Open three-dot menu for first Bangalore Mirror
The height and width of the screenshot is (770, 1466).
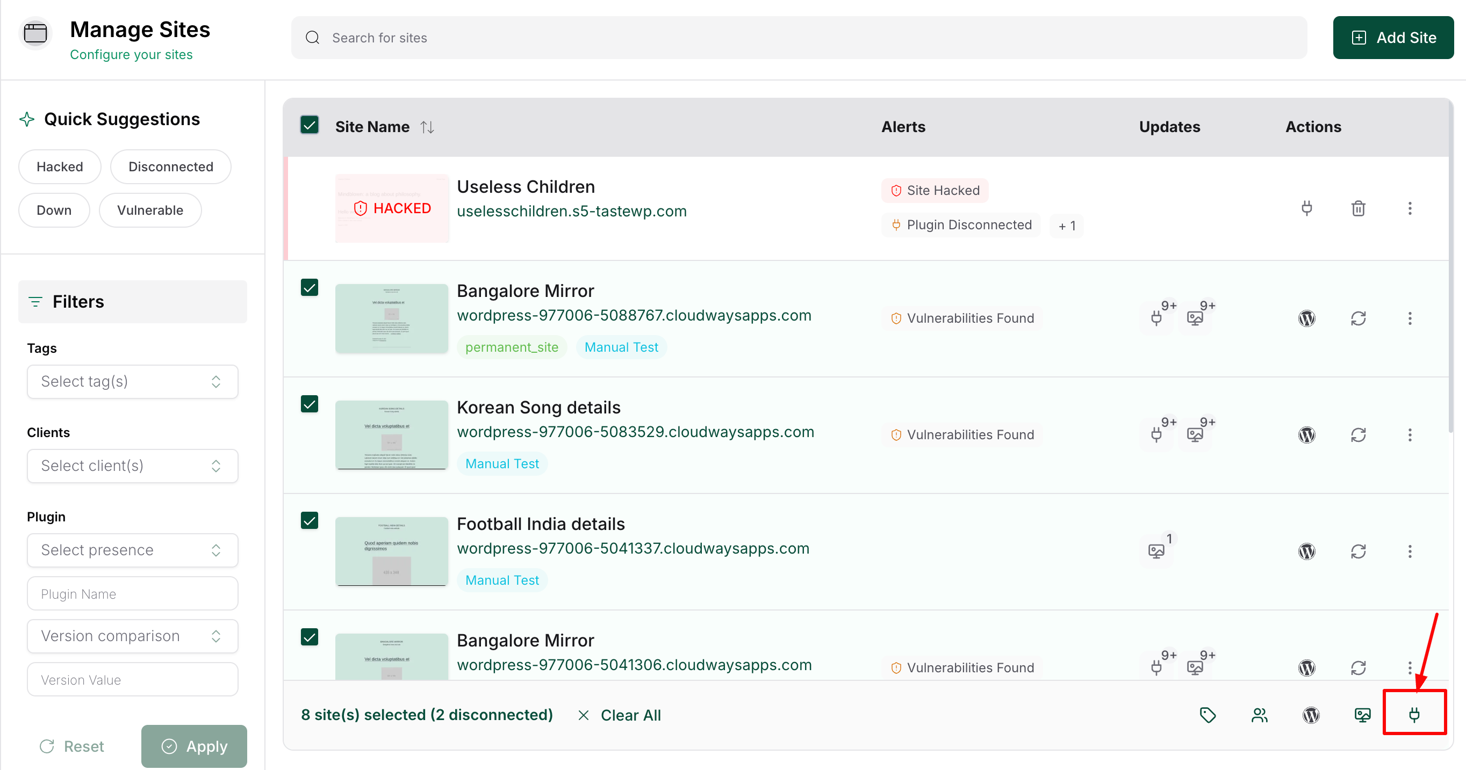1410,318
